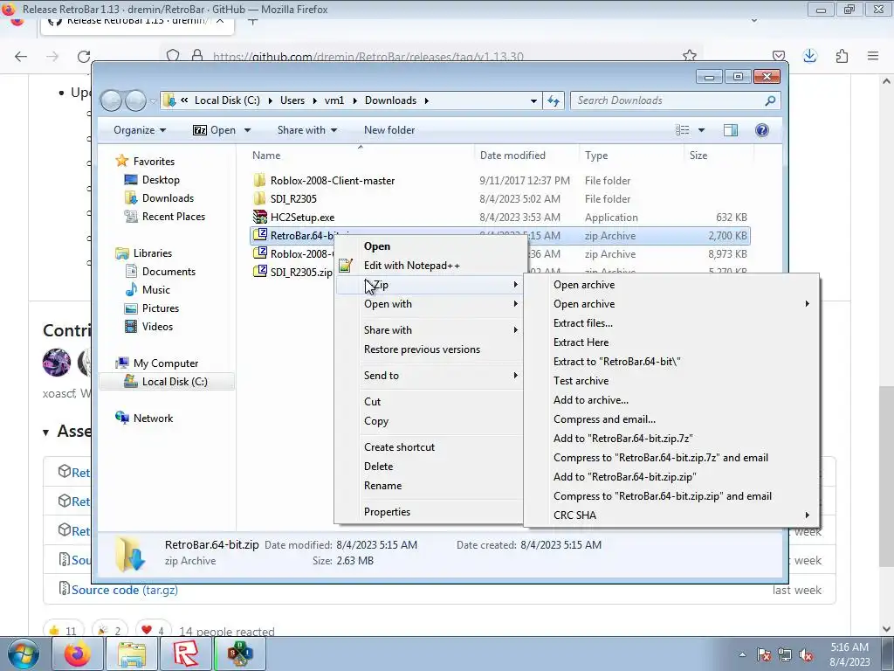Reload the page in Firefox

tap(84, 56)
